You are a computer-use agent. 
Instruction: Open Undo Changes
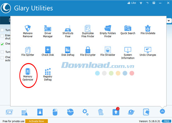(148, 52)
